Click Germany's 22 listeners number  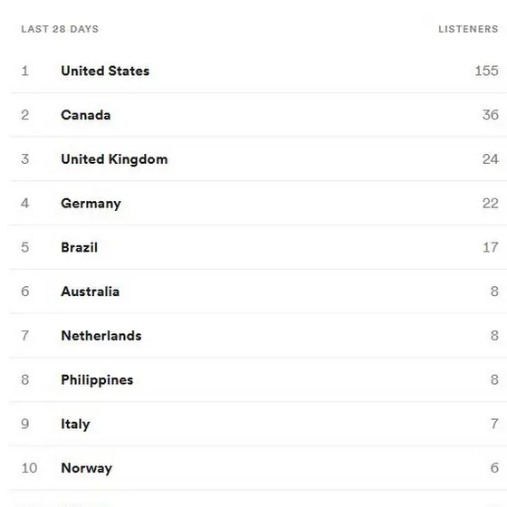[x=491, y=204]
